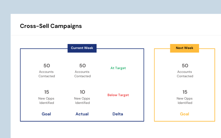Click the Cross-Sell Campaigns heading
Image resolution: width=221 pixels, height=138 pixels.
tap(51, 26)
